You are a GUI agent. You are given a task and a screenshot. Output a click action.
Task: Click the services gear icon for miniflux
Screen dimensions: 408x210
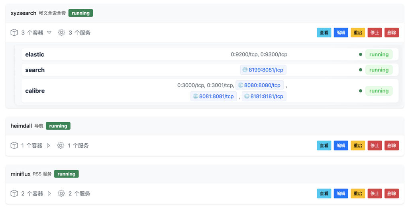click(x=61, y=194)
